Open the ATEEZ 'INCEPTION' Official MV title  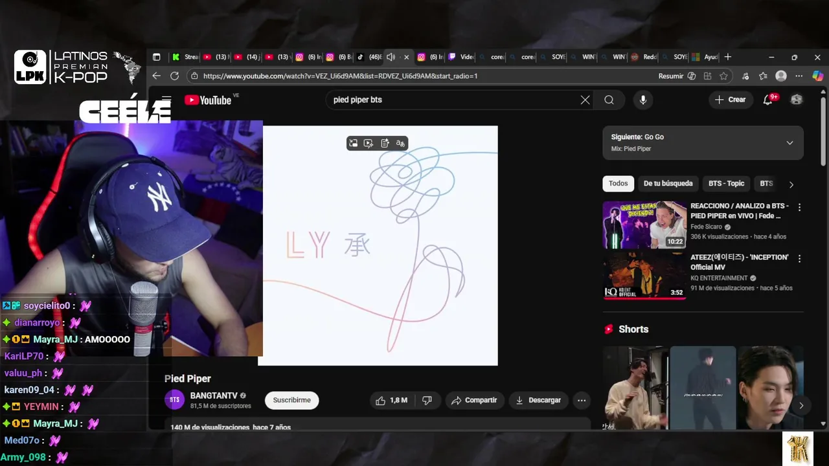(739, 262)
